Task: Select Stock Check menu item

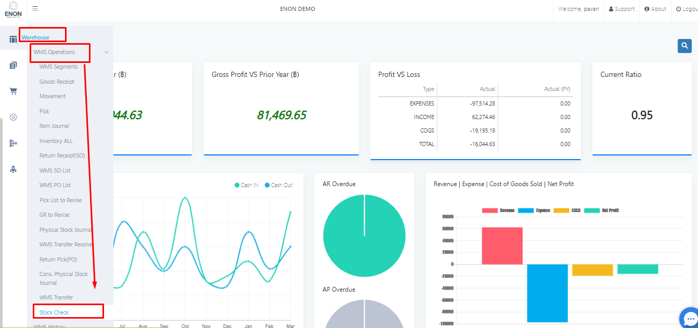Action: click(54, 312)
